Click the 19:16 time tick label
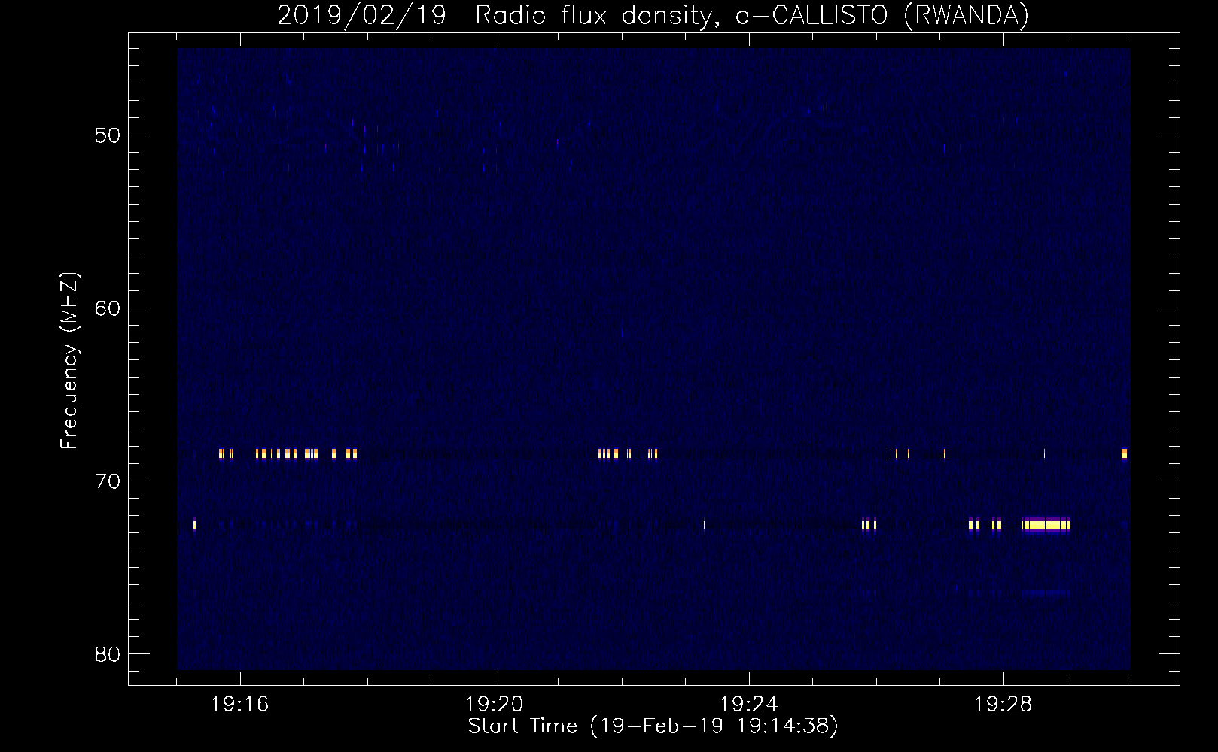This screenshot has width=1218, height=752. point(240,705)
